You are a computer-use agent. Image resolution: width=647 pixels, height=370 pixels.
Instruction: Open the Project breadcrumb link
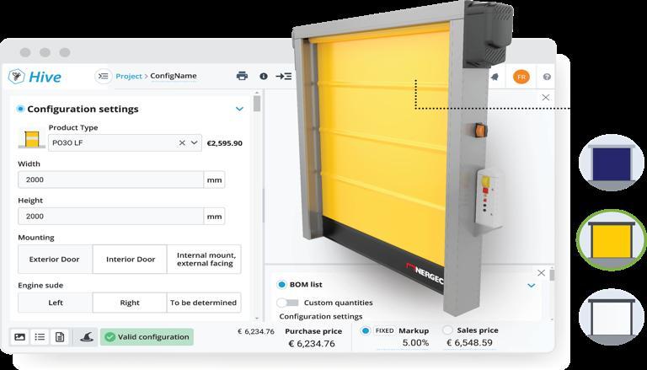pyautogui.click(x=129, y=77)
